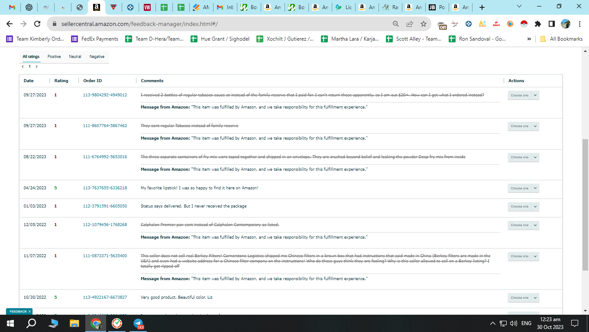
Task: Open the Windows Start menu
Action: (10, 323)
